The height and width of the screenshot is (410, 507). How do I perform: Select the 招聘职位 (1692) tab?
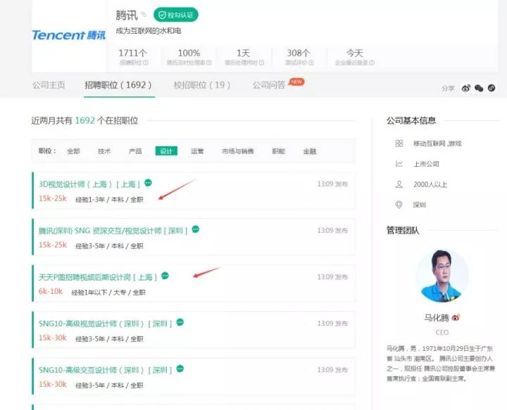118,85
